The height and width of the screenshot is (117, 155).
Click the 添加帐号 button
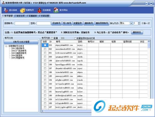pos(56,23)
